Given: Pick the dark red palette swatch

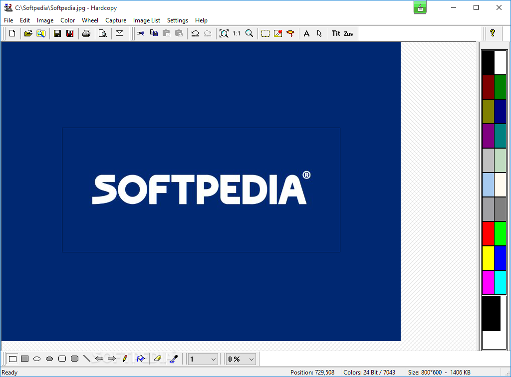Looking at the screenshot, I should [x=488, y=87].
